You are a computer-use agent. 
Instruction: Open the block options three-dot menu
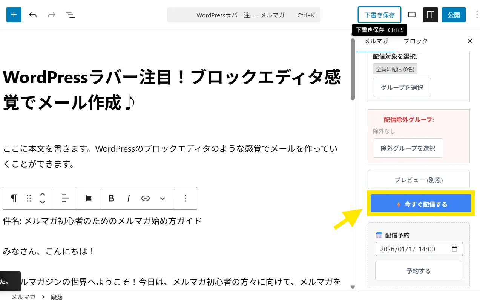(185, 198)
